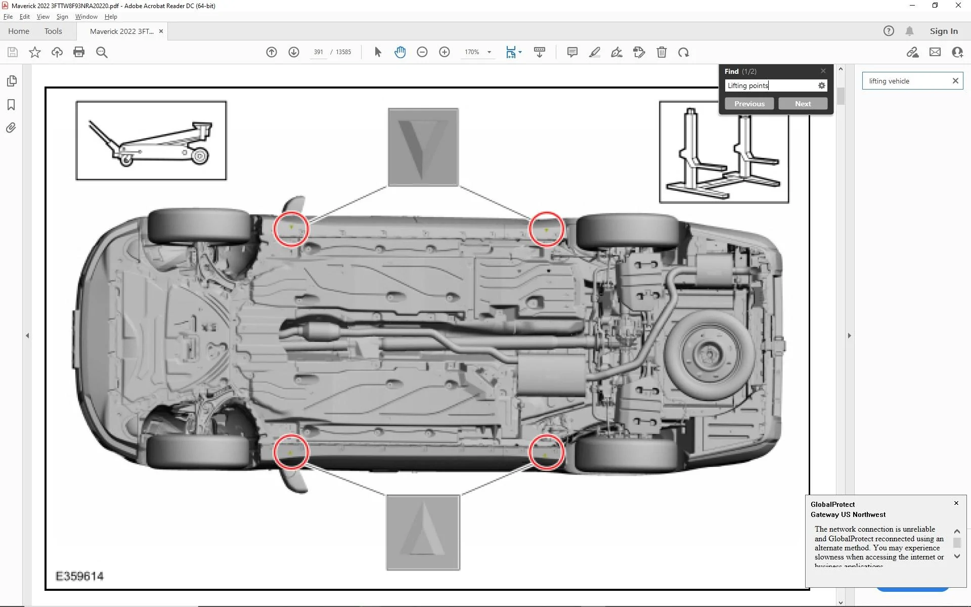Open the View menu

(43, 17)
